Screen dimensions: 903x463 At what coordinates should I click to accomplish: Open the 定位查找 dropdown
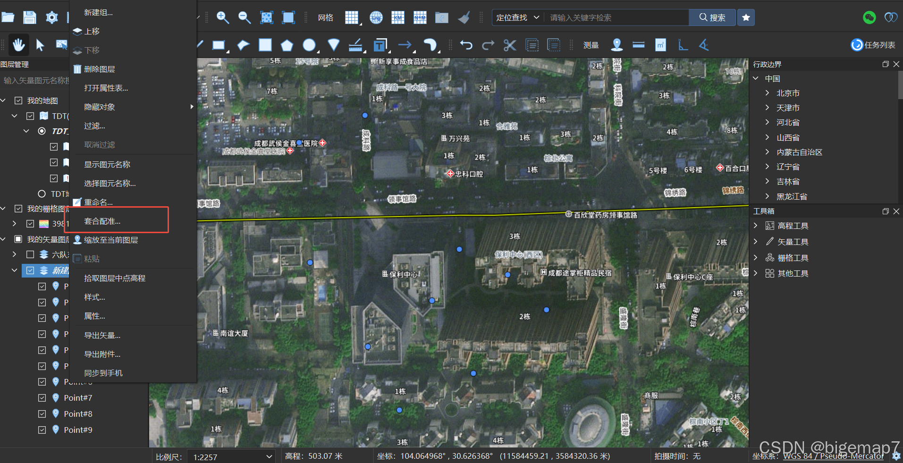point(518,18)
